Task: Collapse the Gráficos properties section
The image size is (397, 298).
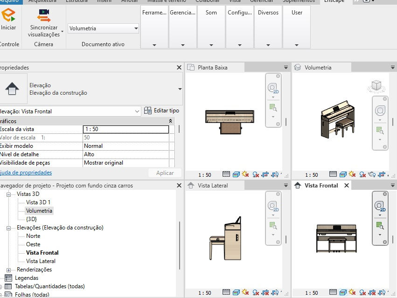Action: click(x=170, y=121)
